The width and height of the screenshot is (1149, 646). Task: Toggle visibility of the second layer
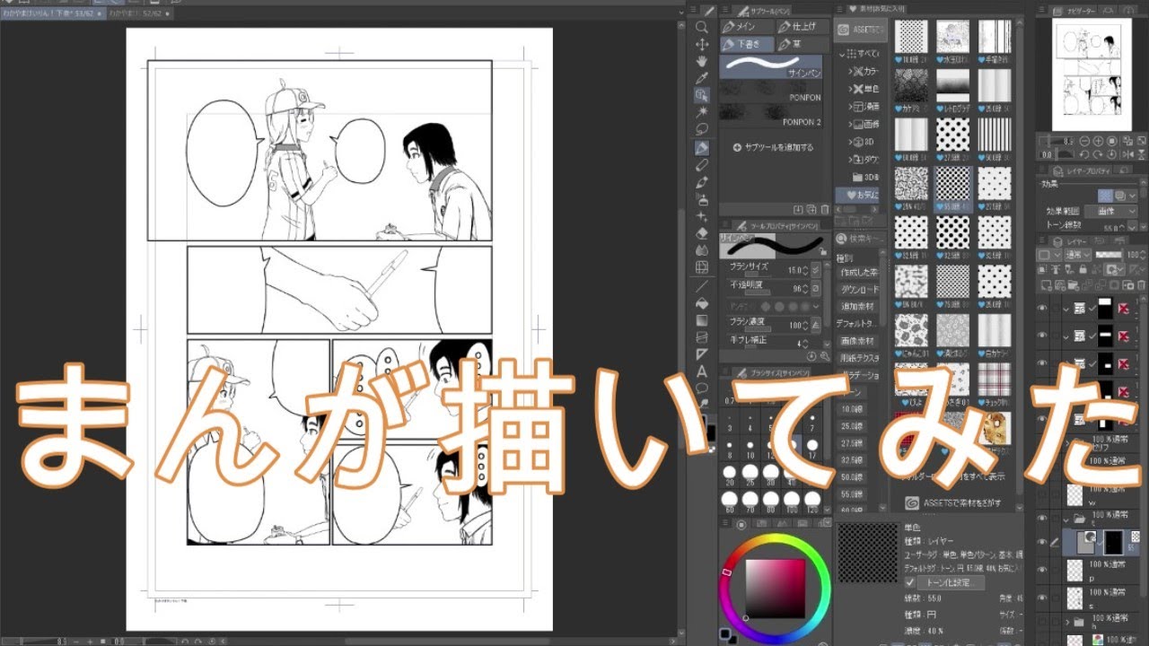coord(1042,335)
